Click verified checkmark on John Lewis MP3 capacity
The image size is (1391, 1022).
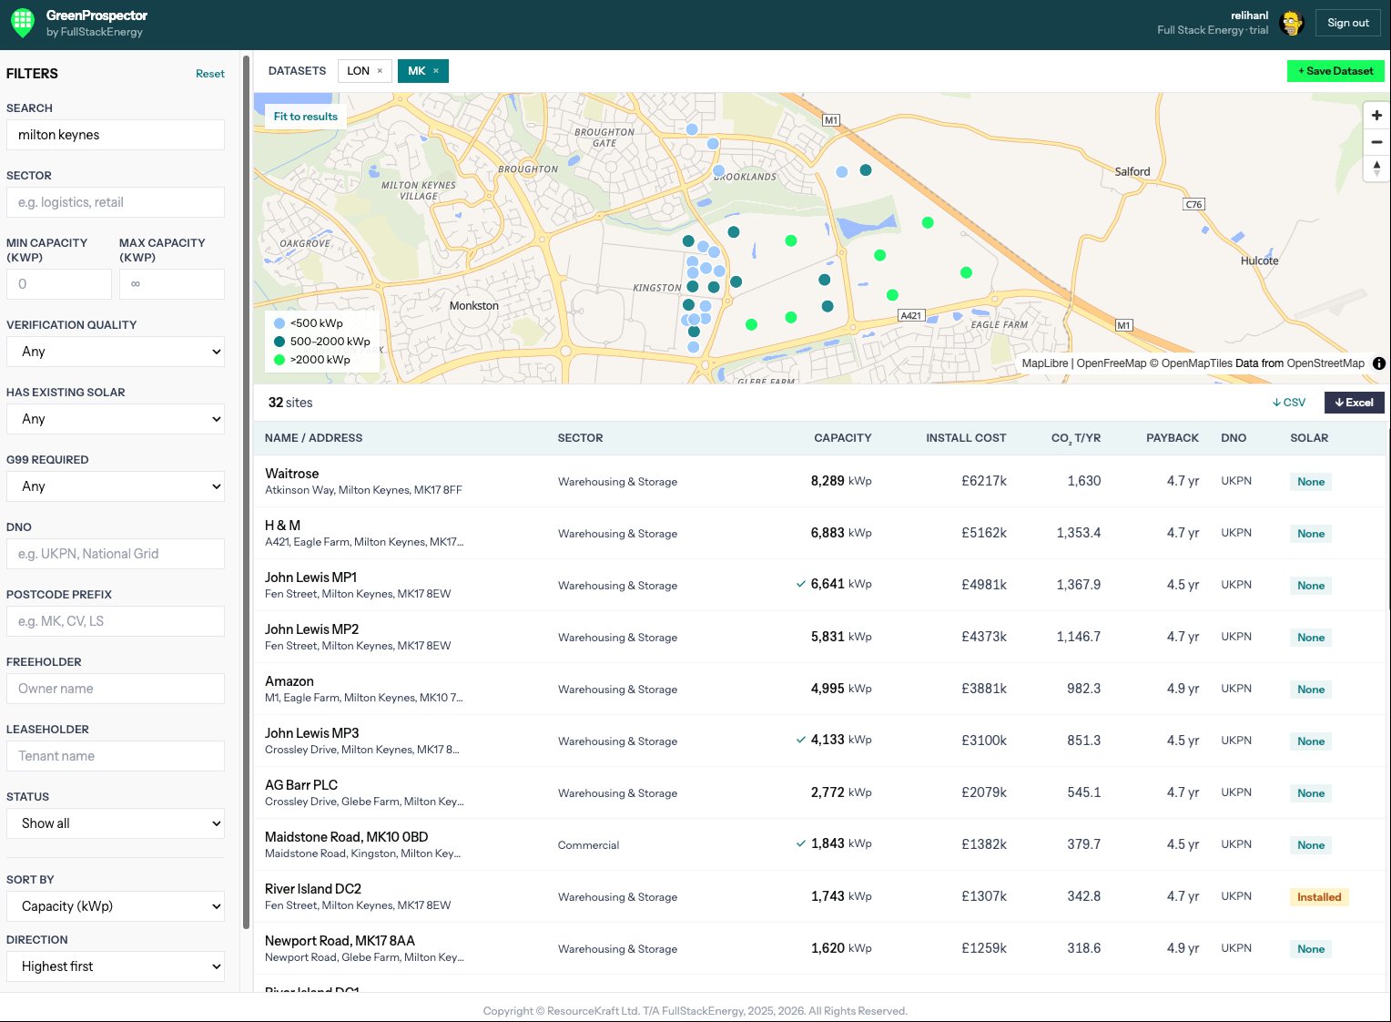(801, 740)
